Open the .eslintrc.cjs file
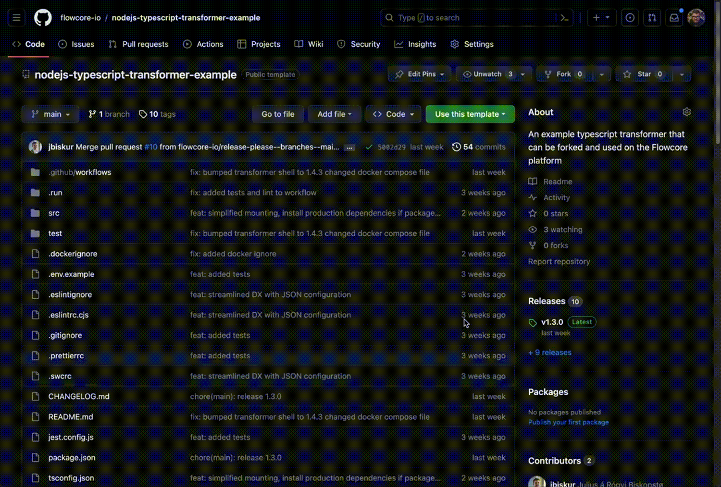This screenshot has height=487, width=721. tap(68, 315)
